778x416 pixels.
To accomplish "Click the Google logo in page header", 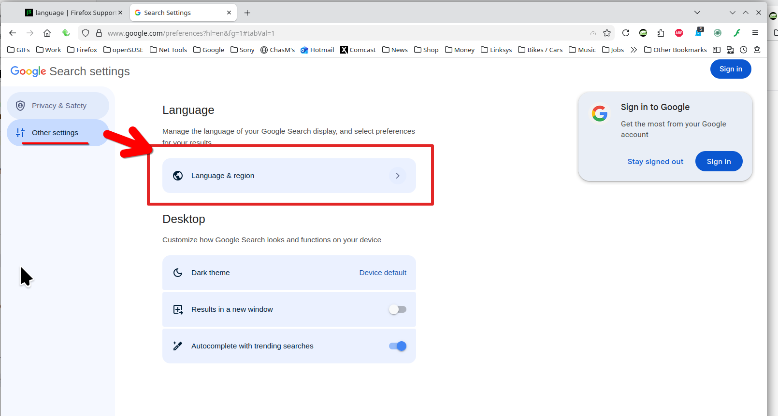I will (x=29, y=71).
